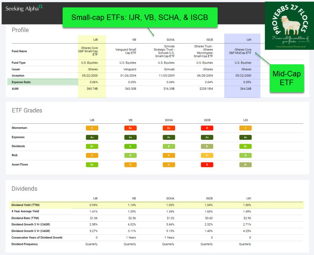Screen dimensions: 314x255
Task: Open ISCB's Asset Flows grade D badge
Action: (x=207, y=165)
